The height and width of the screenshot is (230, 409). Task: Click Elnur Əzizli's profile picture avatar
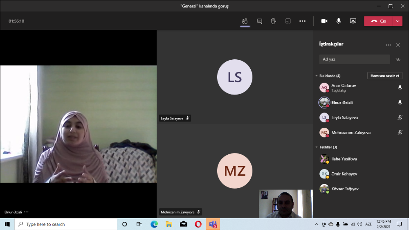tap(324, 102)
